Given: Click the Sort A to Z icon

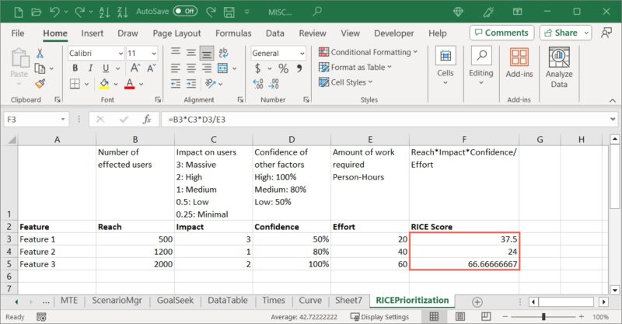Looking at the screenshot, I should point(104,12).
